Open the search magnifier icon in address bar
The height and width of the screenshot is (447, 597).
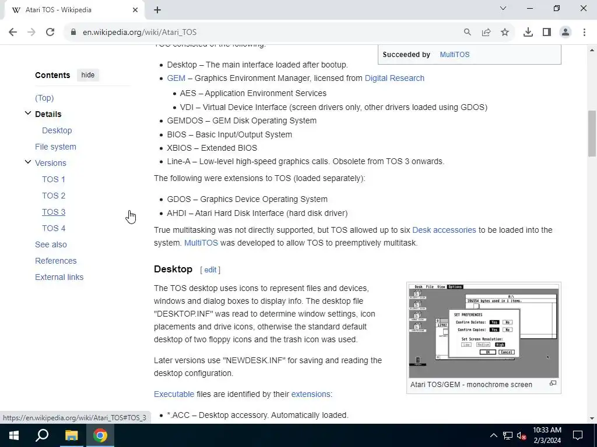tap(467, 33)
